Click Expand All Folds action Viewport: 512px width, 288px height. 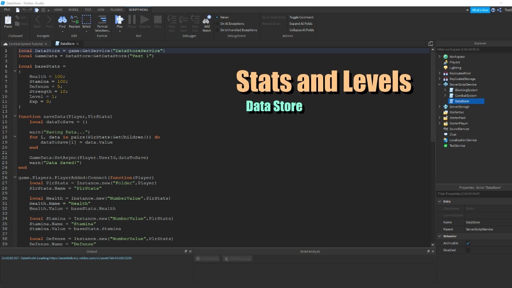pos(301,24)
